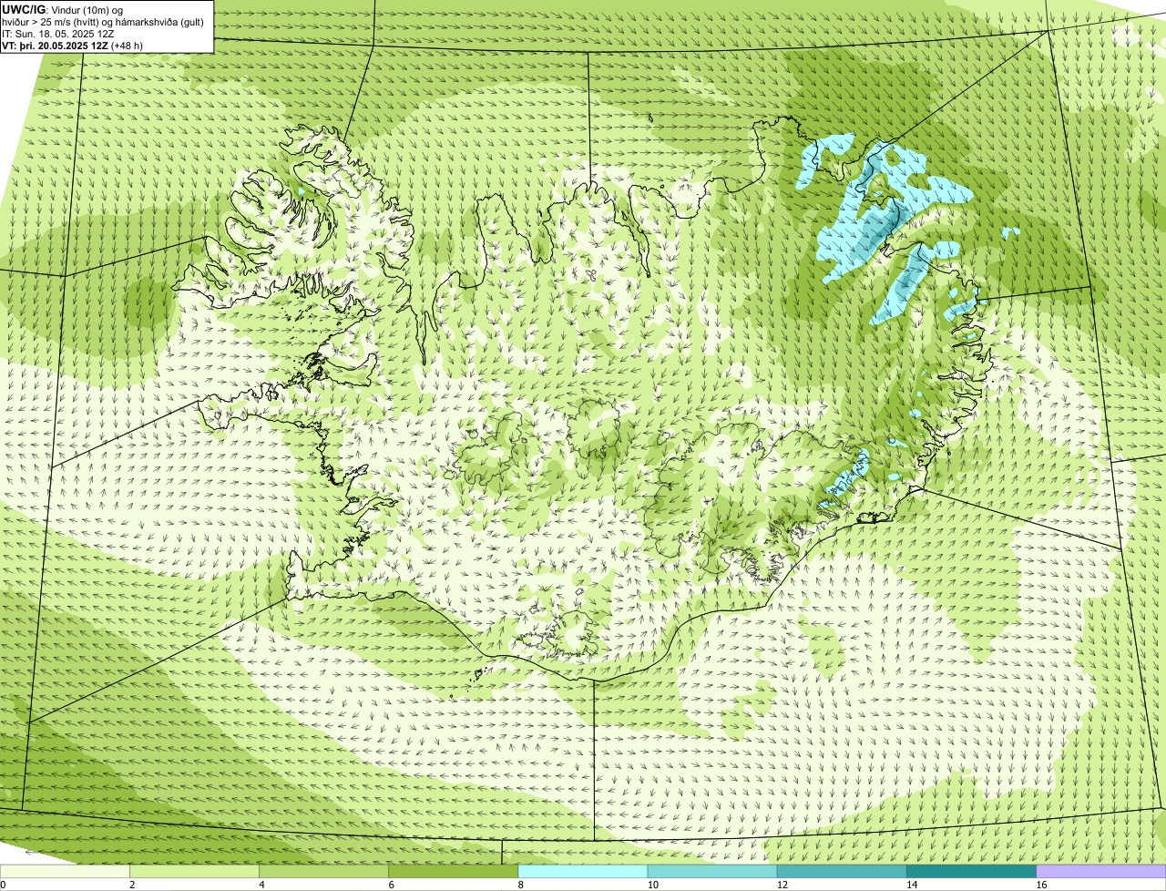
Task: Click the '16' tick label on the color scale
Action: [x=1042, y=885]
